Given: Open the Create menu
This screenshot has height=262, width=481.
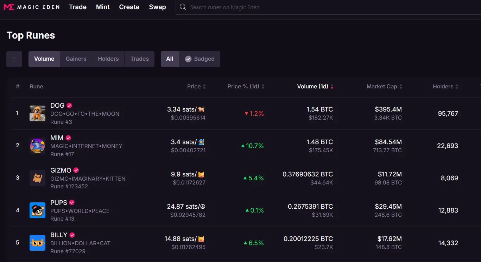Looking at the screenshot, I should 129,7.
